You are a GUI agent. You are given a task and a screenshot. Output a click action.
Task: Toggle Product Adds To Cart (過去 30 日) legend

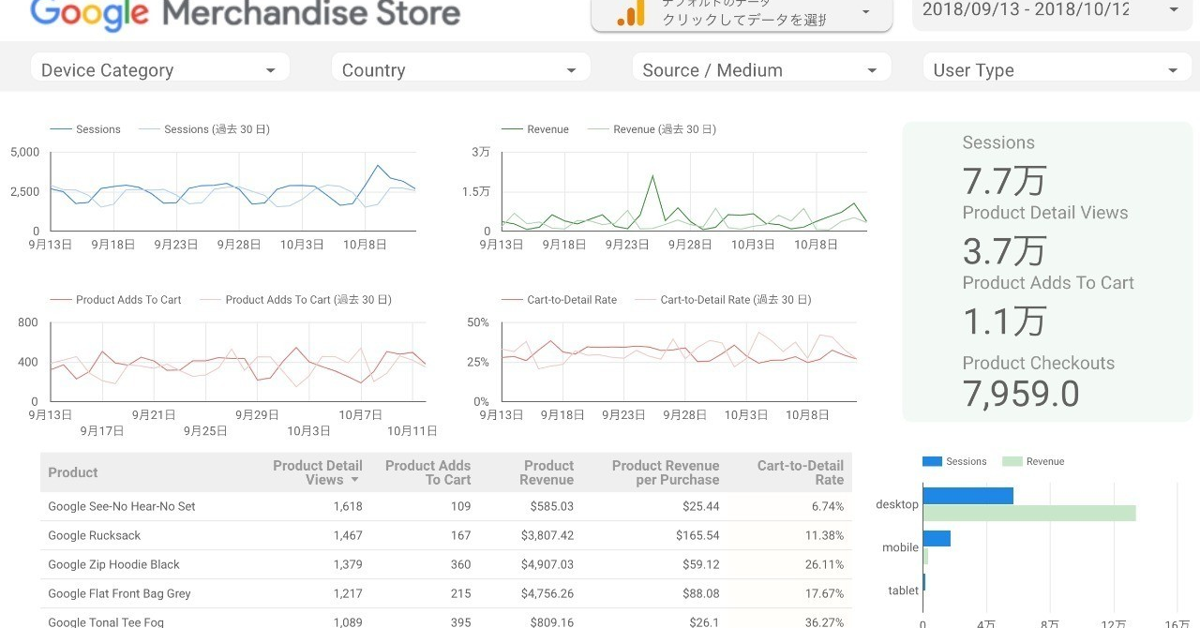click(295, 300)
